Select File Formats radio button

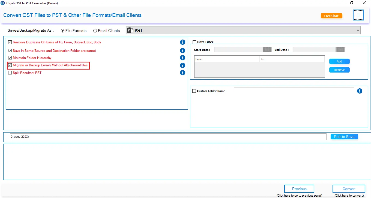(x=62, y=31)
